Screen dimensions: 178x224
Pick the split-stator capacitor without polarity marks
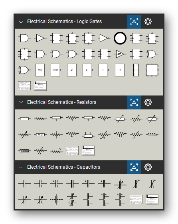coord(88,199)
